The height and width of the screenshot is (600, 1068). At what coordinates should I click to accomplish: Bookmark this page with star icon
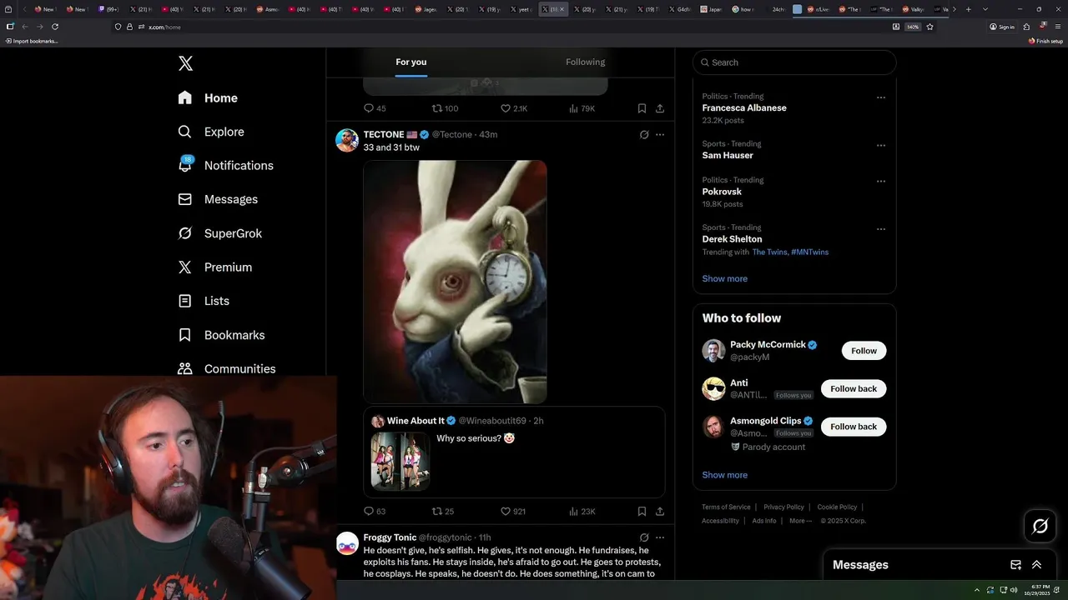[929, 27]
